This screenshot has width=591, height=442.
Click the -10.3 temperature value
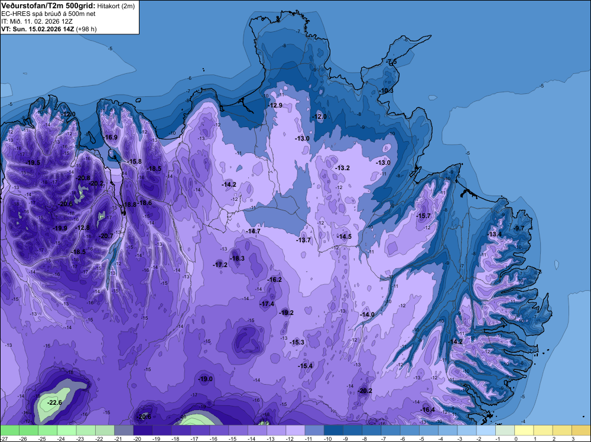point(386,90)
